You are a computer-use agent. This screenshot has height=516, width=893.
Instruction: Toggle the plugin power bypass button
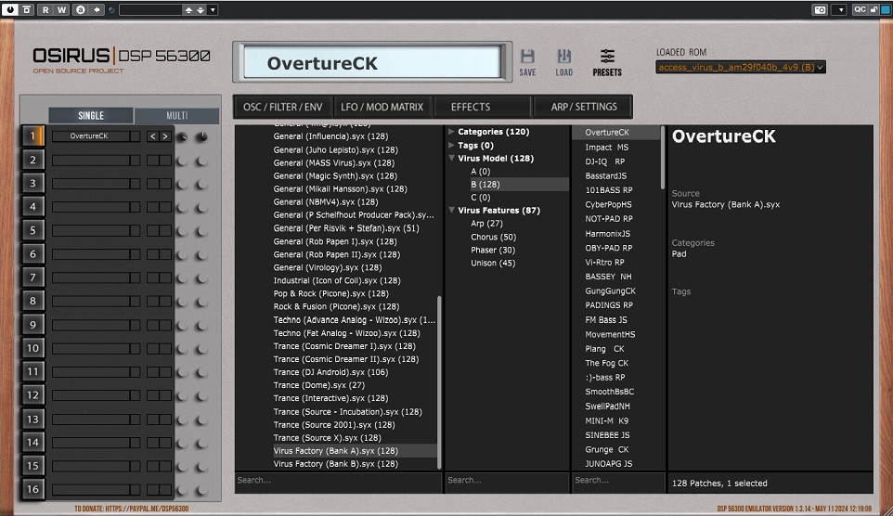point(9,9)
